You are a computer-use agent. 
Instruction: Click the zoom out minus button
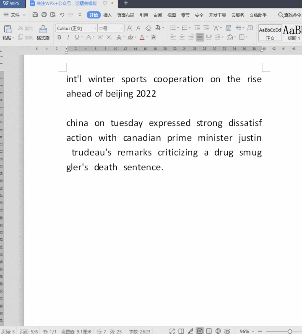(x=260, y=331)
